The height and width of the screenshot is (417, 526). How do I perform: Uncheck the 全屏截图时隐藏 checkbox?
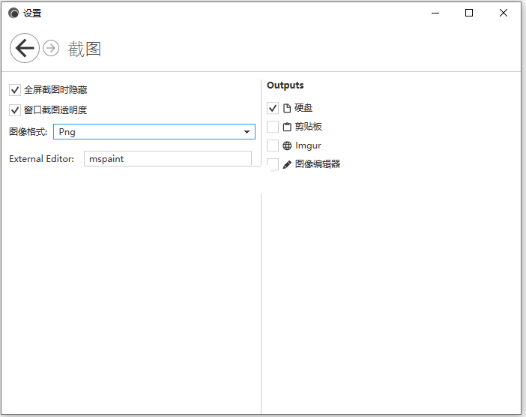(15, 90)
